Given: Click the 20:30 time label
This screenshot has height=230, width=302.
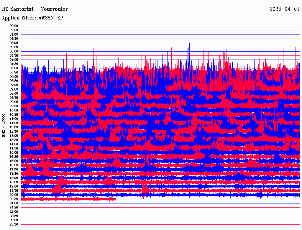Looking at the screenshot, I should pyautogui.click(x=14, y=199).
